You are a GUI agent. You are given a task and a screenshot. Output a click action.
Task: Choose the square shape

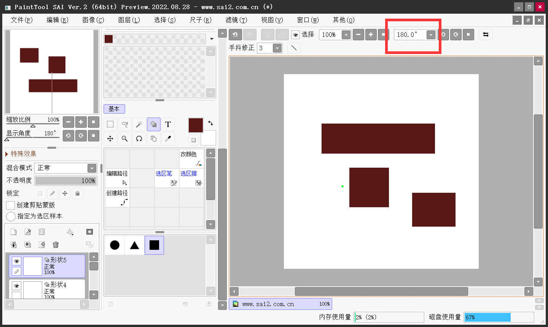pyautogui.click(x=154, y=245)
